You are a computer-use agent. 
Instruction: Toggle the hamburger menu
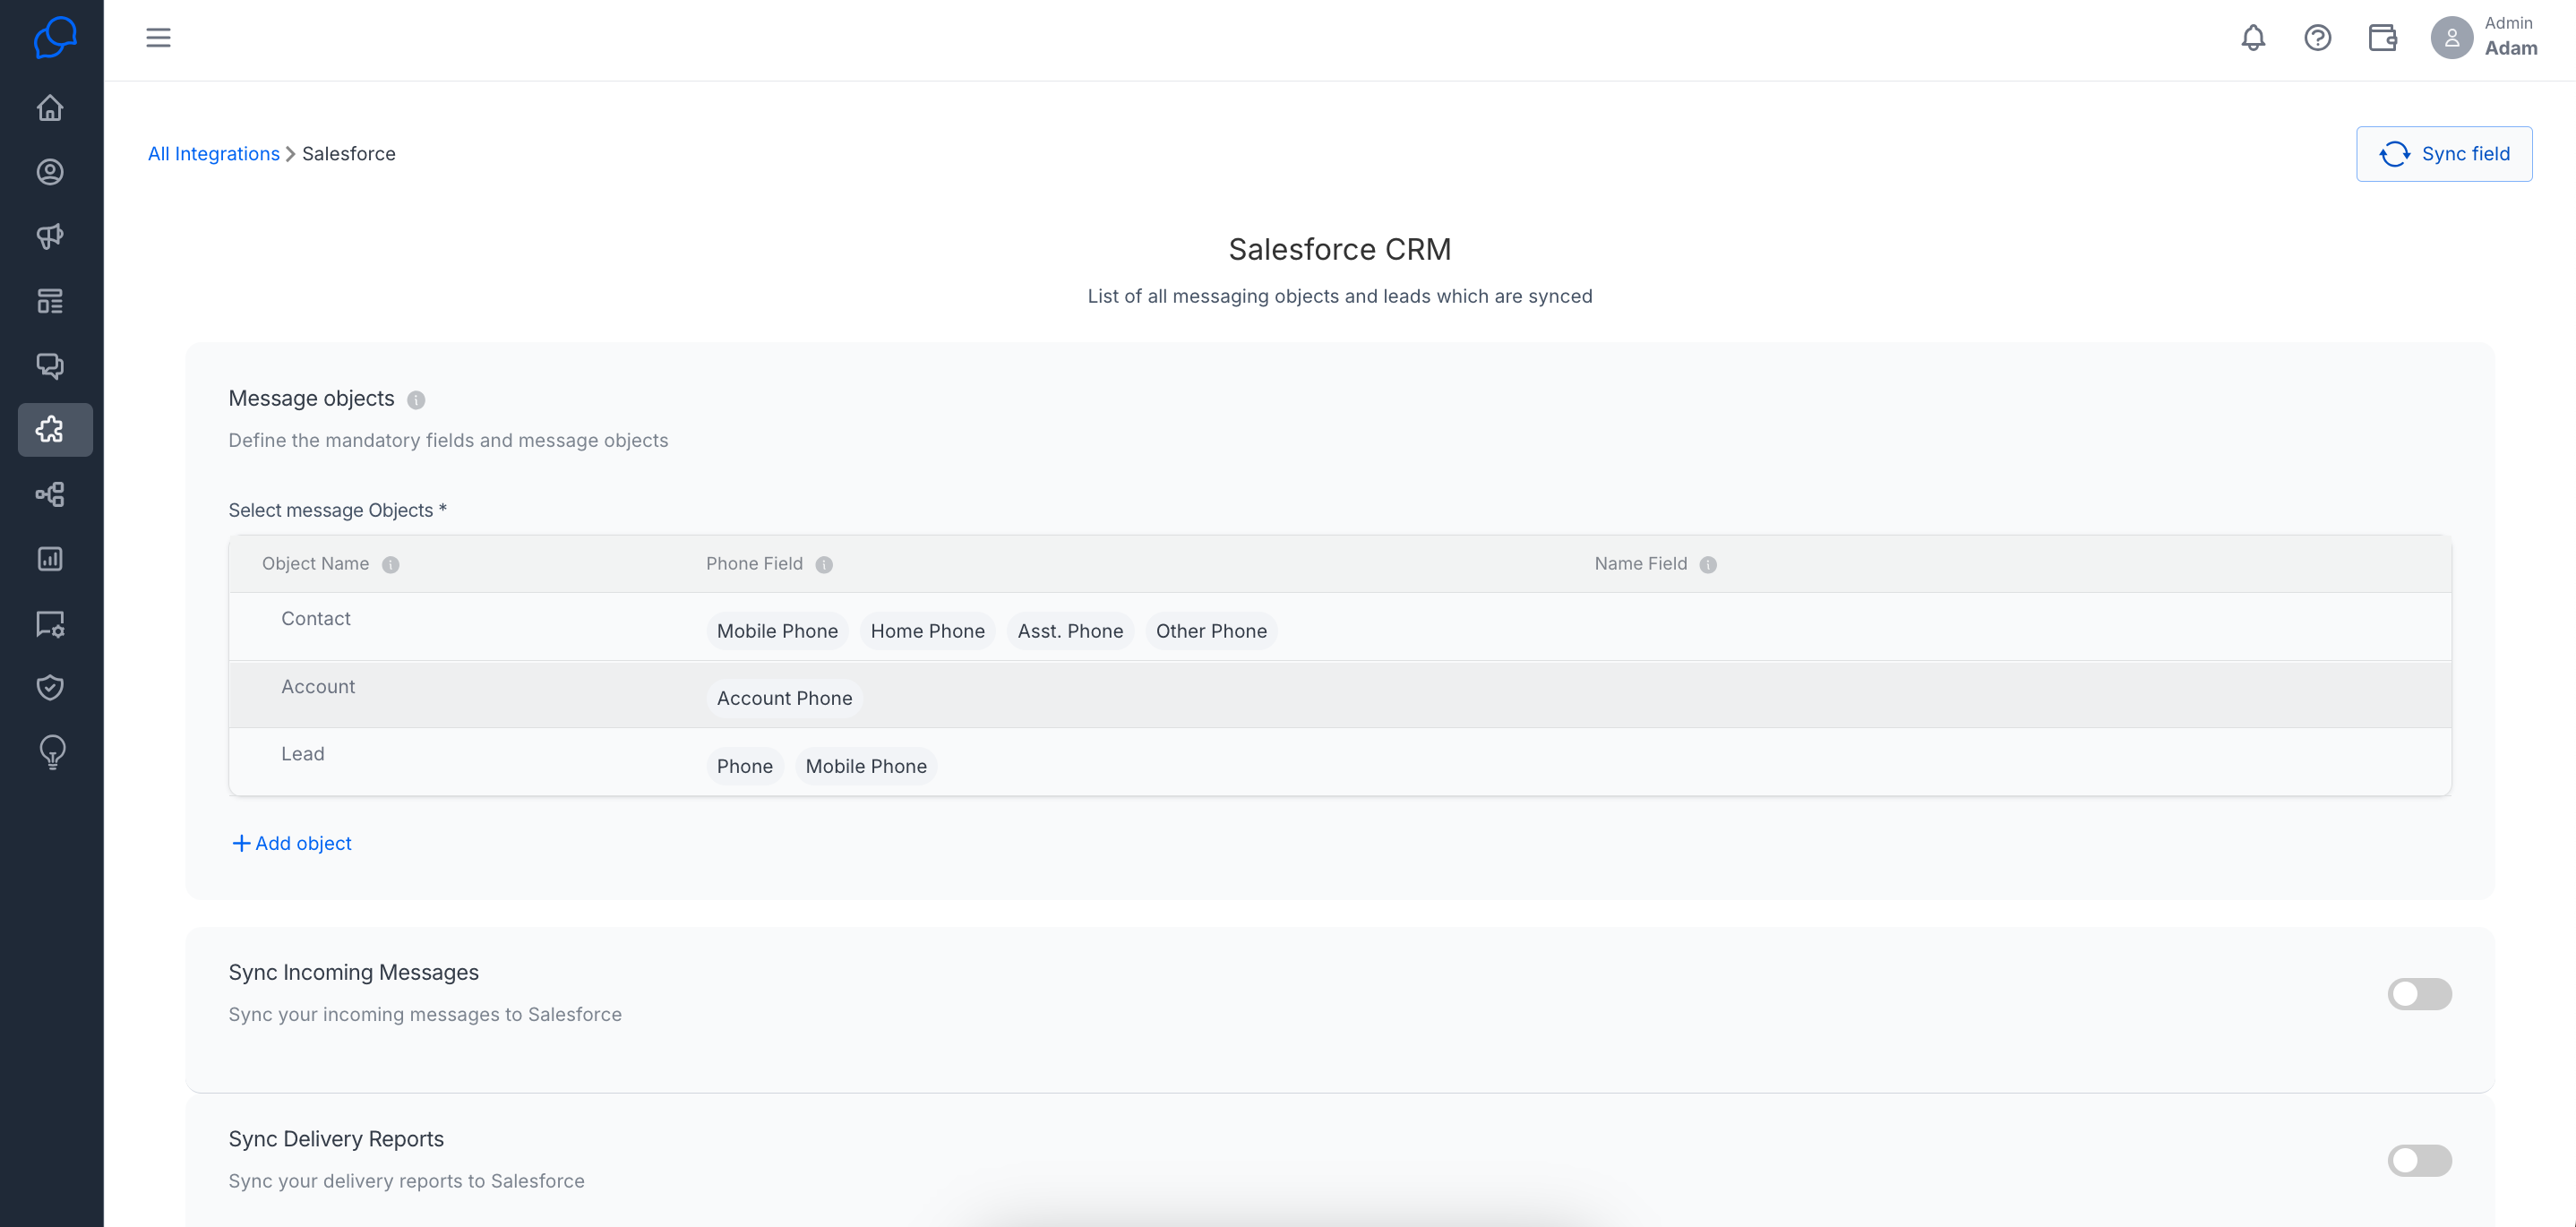(x=158, y=38)
